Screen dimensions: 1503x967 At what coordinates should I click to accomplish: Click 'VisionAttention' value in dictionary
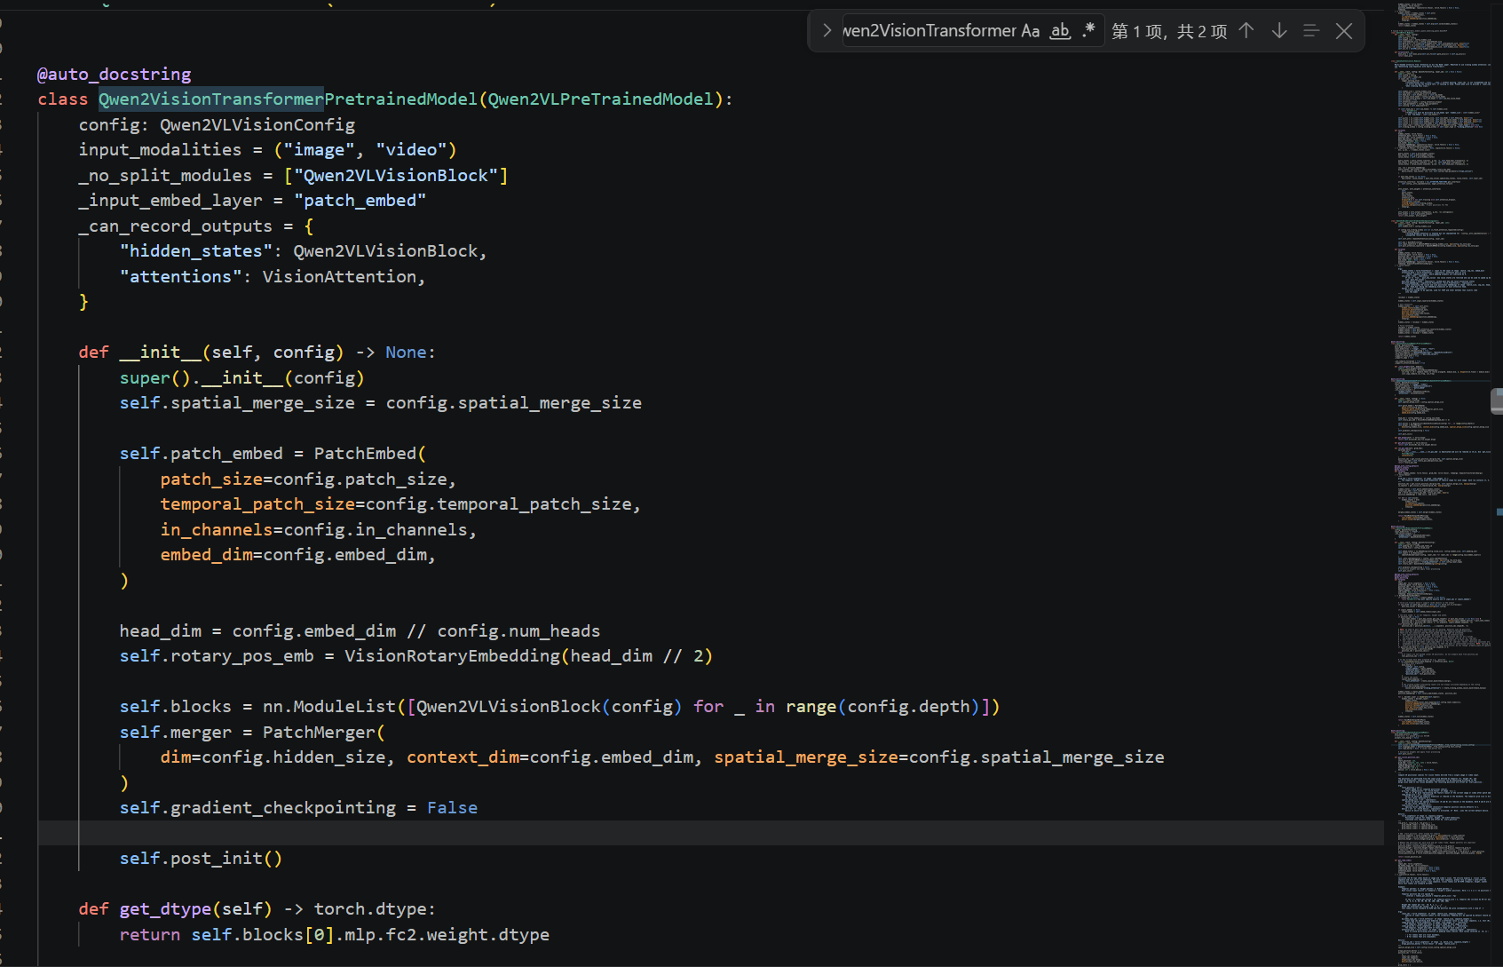339,276
